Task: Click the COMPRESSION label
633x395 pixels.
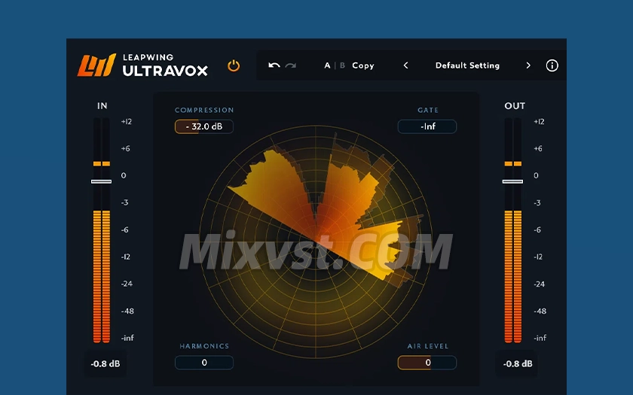Action: (x=204, y=110)
